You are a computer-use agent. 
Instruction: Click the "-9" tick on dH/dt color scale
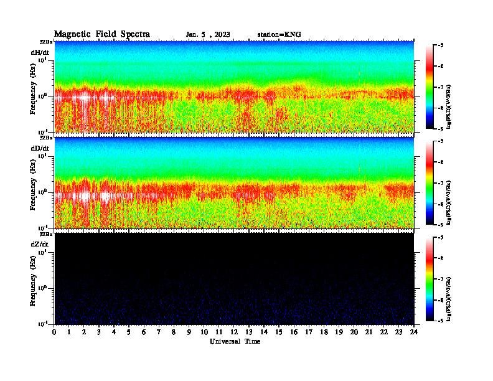[441, 129]
